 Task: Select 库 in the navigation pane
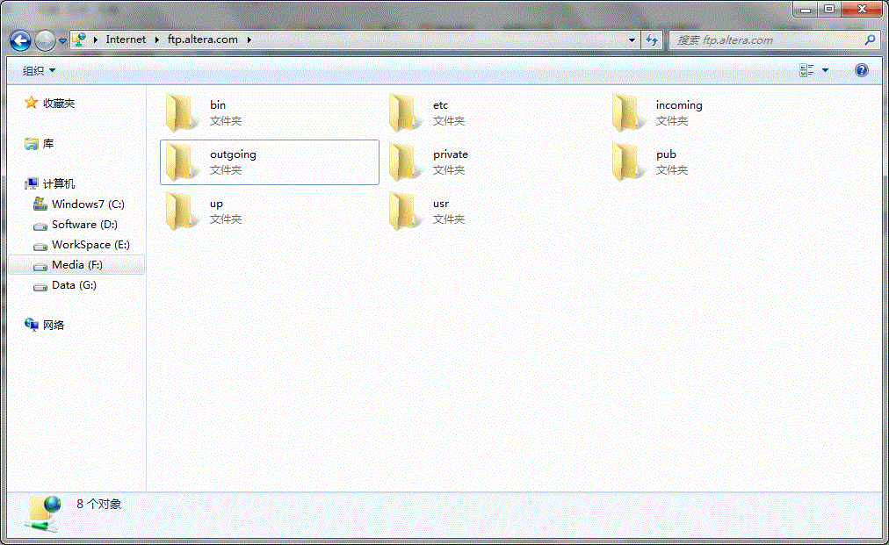tap(48, 144)
